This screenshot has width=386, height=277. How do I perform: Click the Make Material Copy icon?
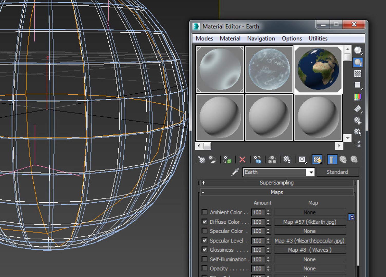(257, 160)
